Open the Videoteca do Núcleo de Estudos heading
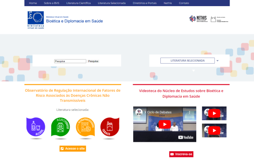The height and width of the screenshot is (159, 254). point(181,93)
